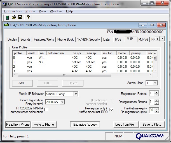Image resolution: width=171 pixels, height=143 pixels.
Task: Click the QPST application icon in title bar
Action: (x=4, y=4)
